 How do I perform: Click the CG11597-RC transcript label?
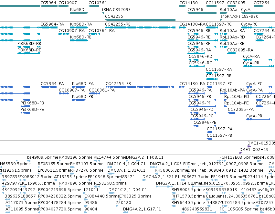[x=219, y=24]
